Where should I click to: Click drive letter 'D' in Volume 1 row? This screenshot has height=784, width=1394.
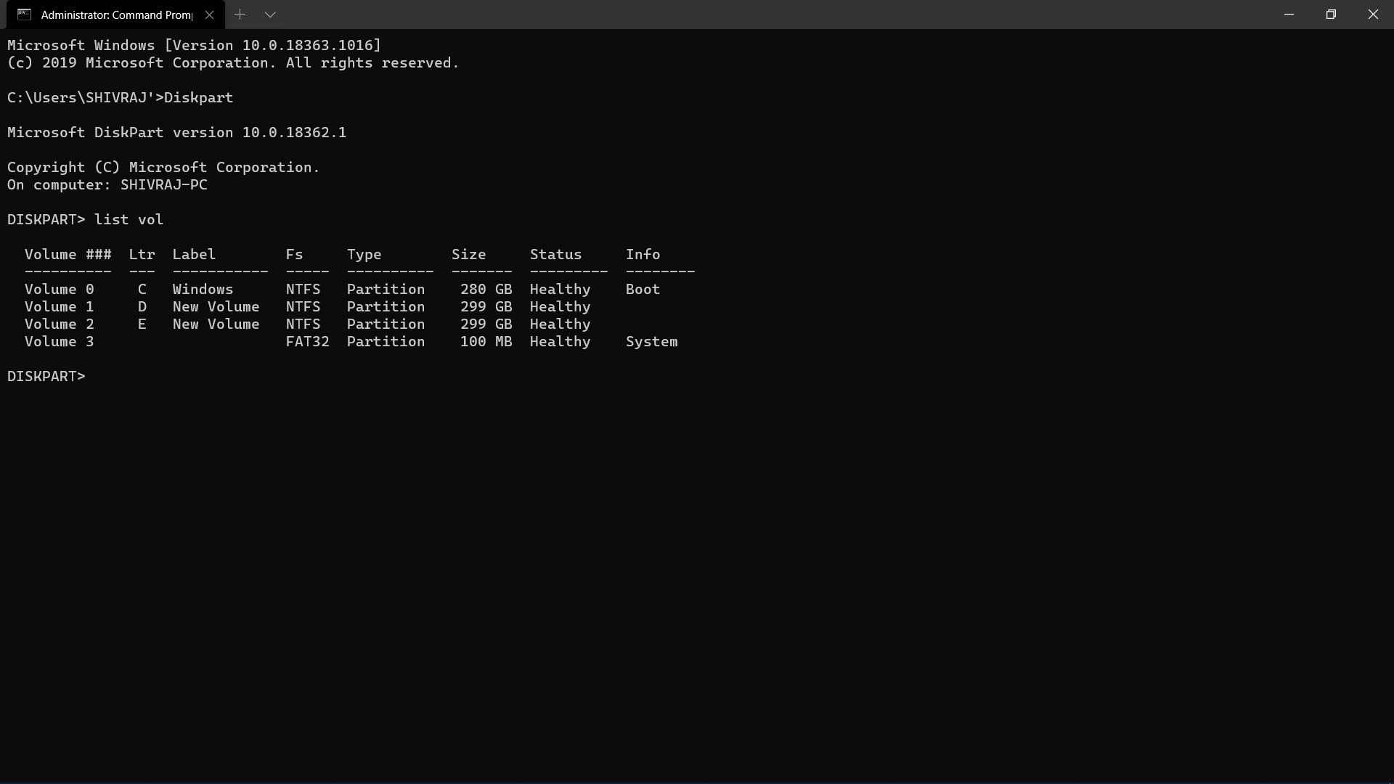point(142,306)
